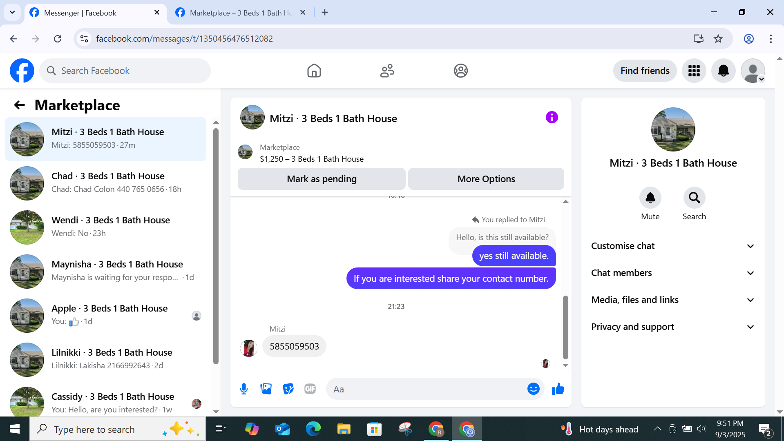Open the Groups icon in top navigation

coord(460,71)
